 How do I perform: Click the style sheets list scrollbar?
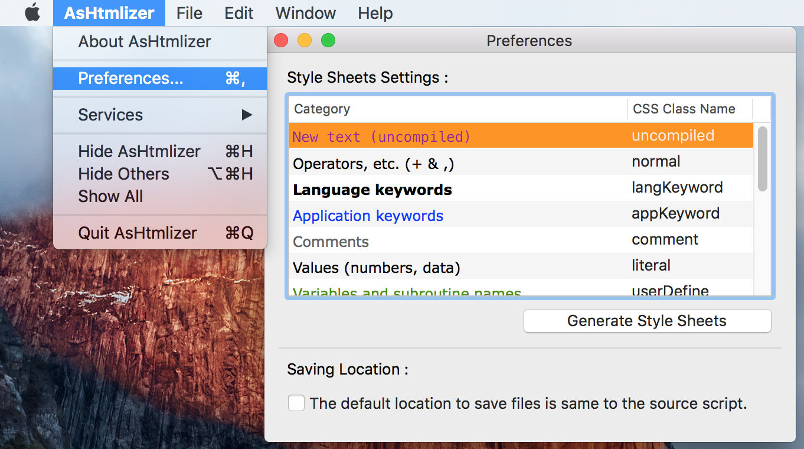(762, 158)
